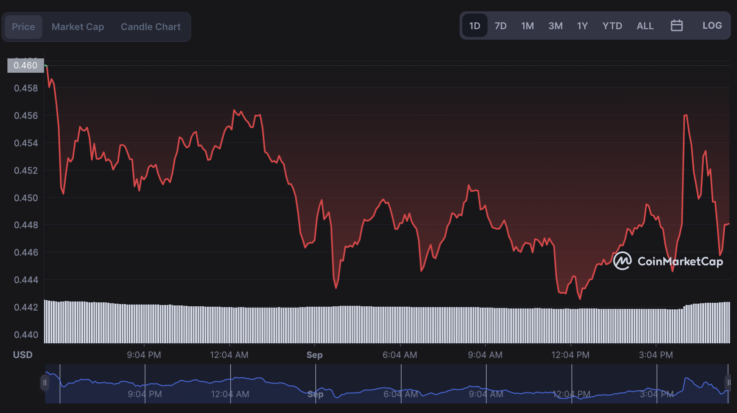This screenshot has width=737, height=413.
Task: Open the Candle Chart view
Action: (150, 27)
